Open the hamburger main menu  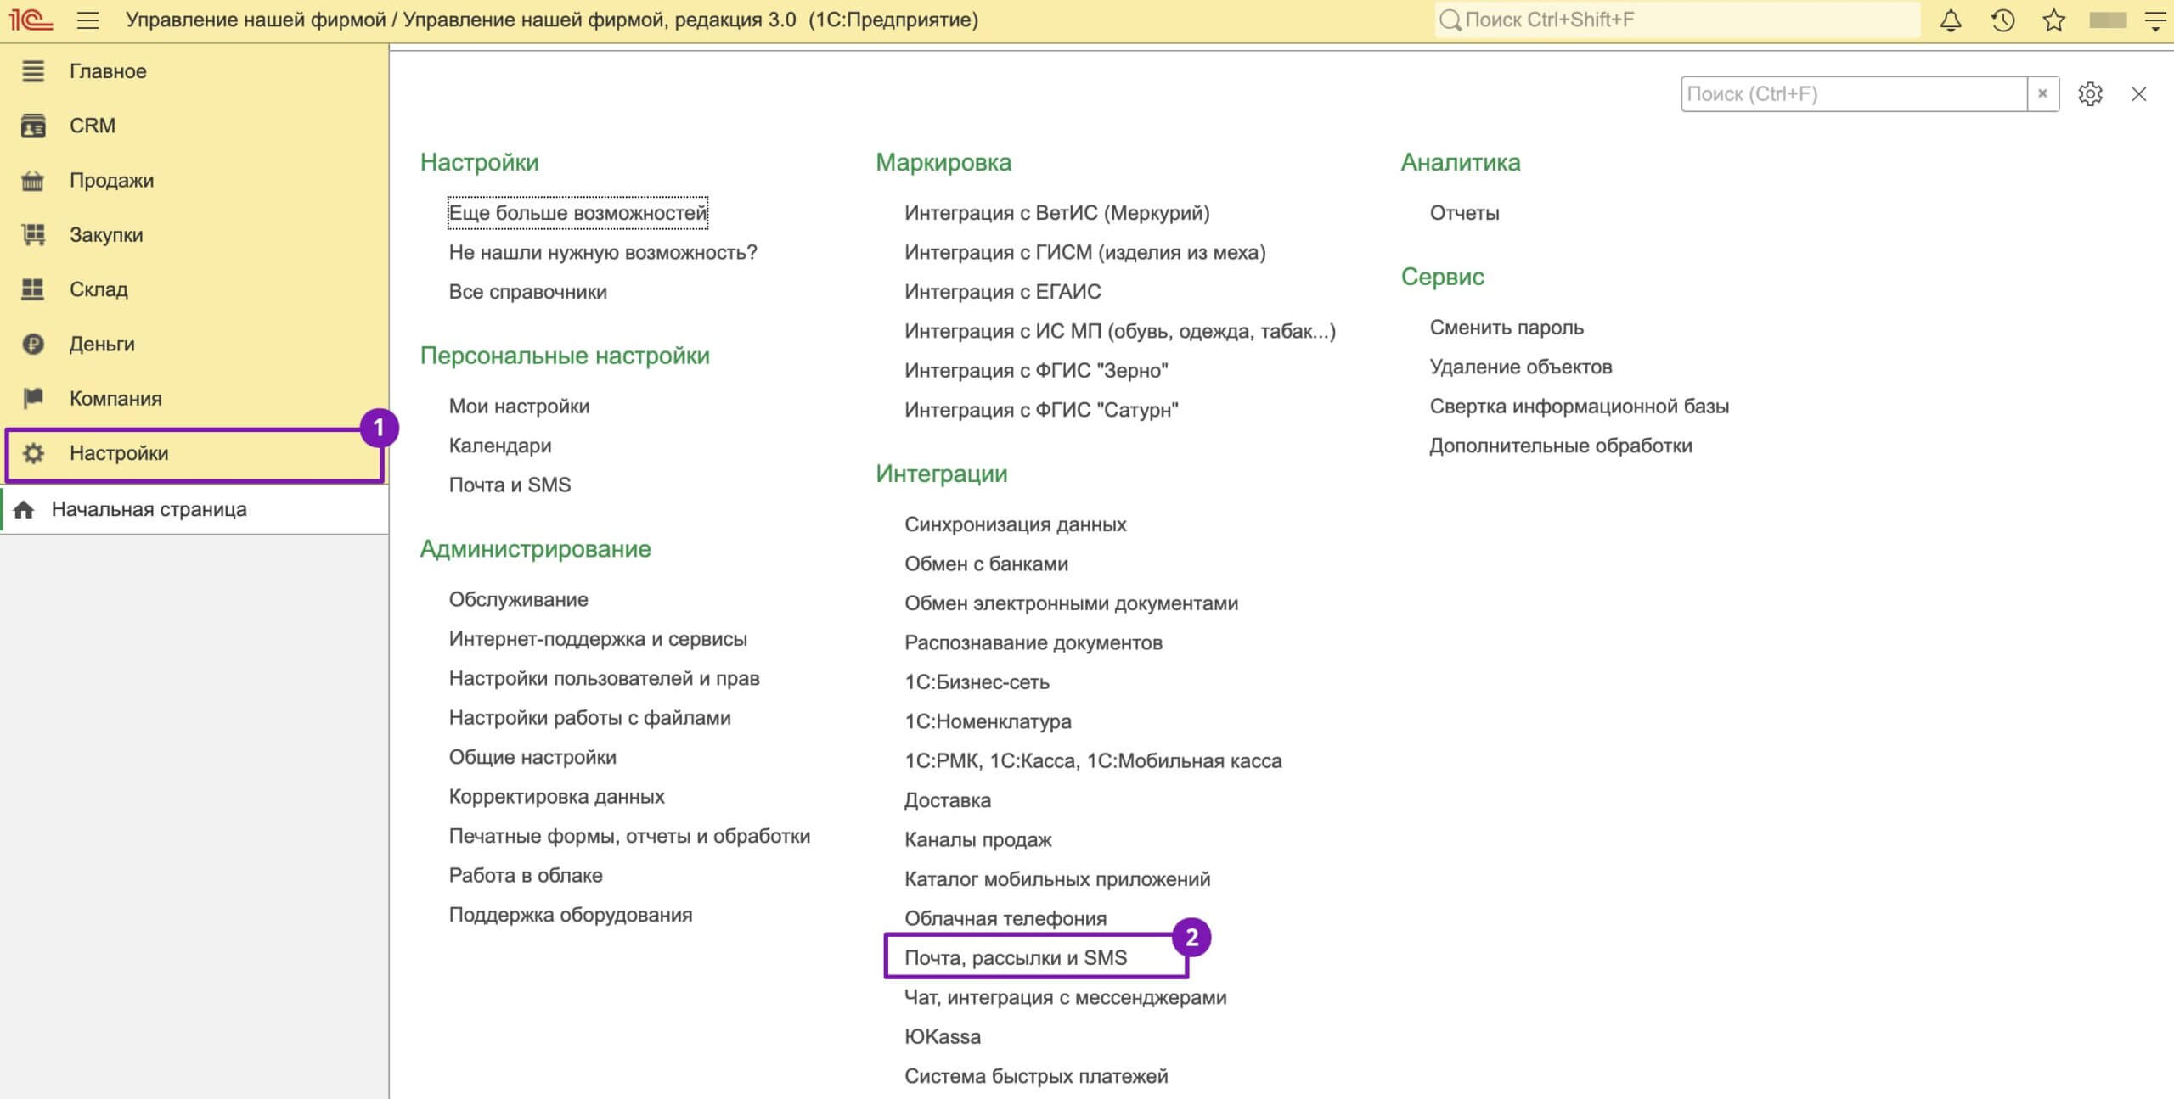click(87, 20)
